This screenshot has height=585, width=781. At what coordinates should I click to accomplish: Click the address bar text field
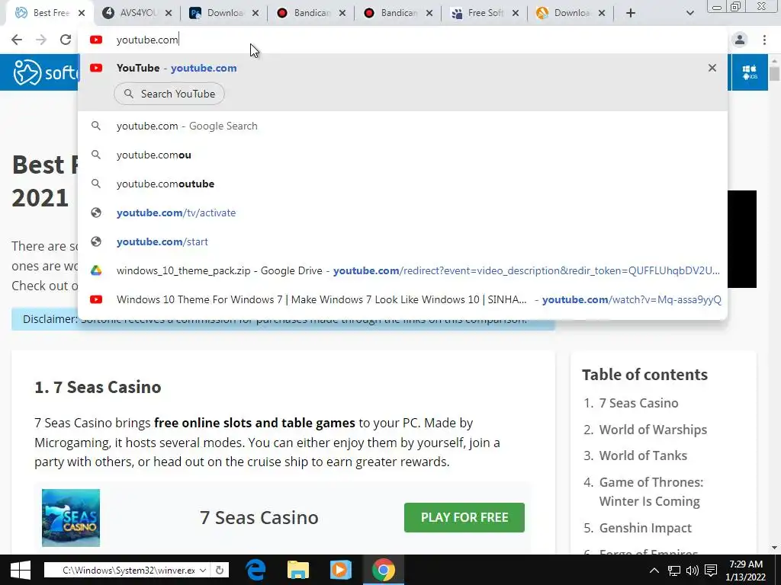click(x=403, y=40)
